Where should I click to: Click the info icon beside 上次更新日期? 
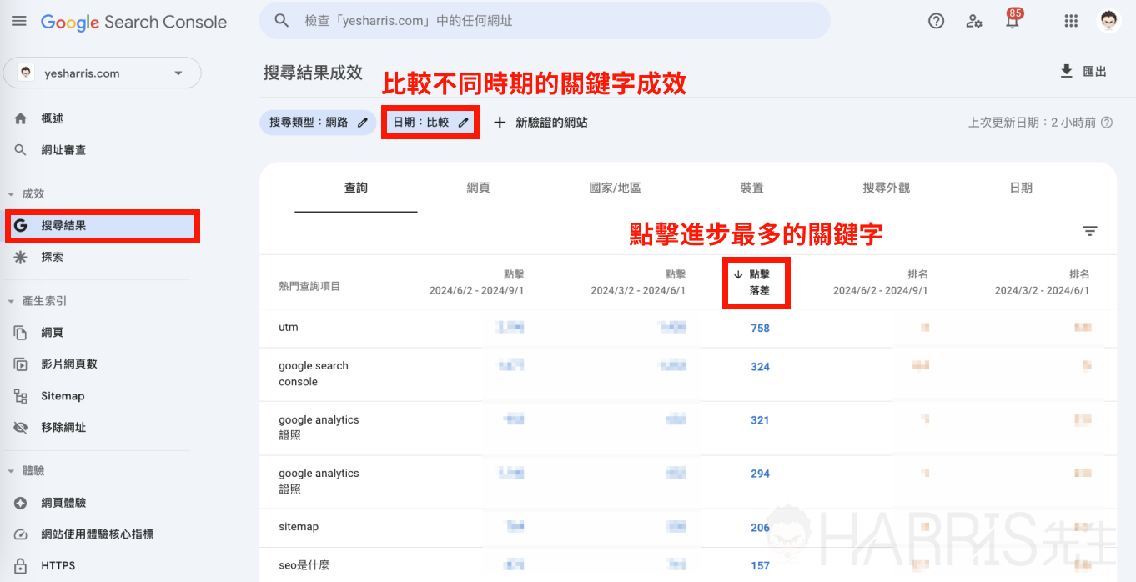1107,122
